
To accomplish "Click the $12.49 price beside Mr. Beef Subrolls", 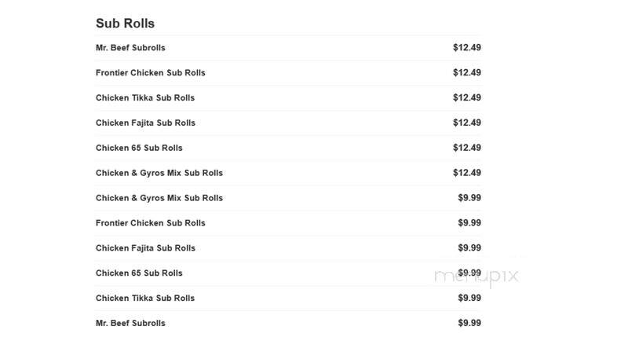I will [467, 48].
